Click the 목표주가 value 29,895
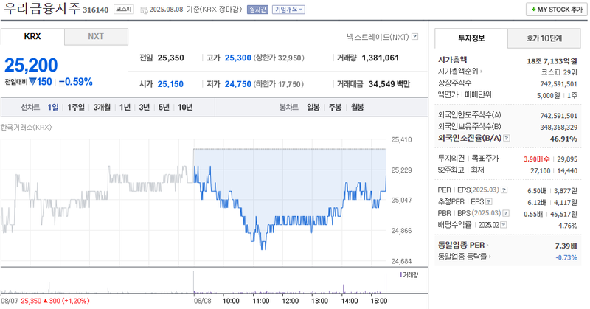Image resolution: width=590 pixels, height=309 pixels. click(x=567, y=159)
